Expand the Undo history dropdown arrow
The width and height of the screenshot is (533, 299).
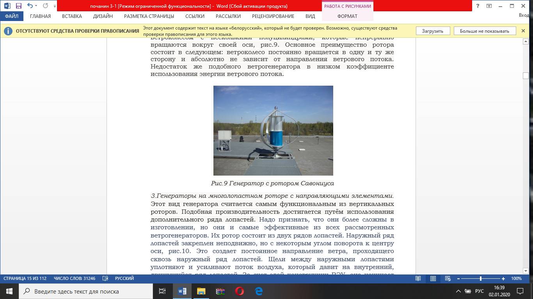tap(36, 6)
